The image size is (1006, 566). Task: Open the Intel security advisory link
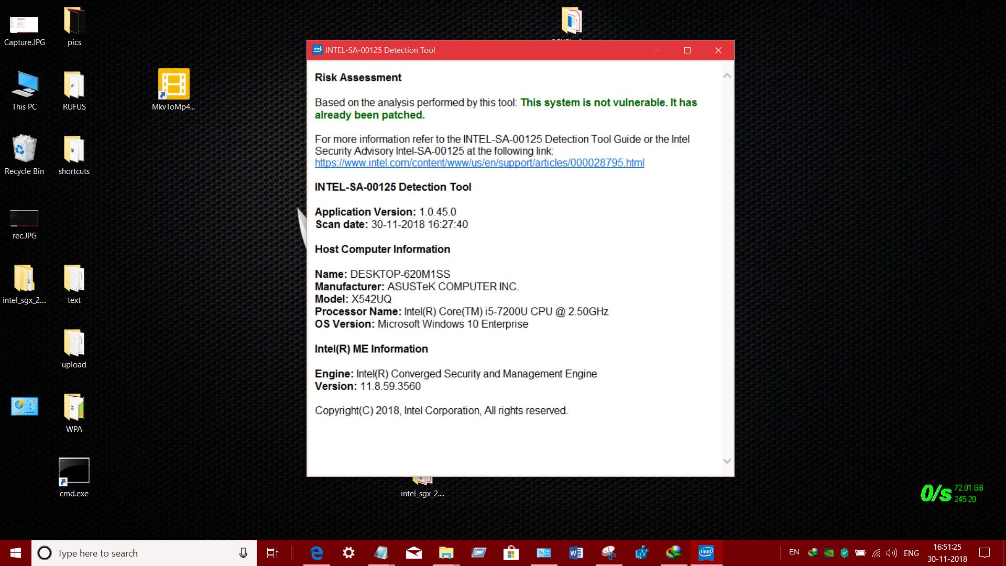pyautogui.click(x=479, y=163)
